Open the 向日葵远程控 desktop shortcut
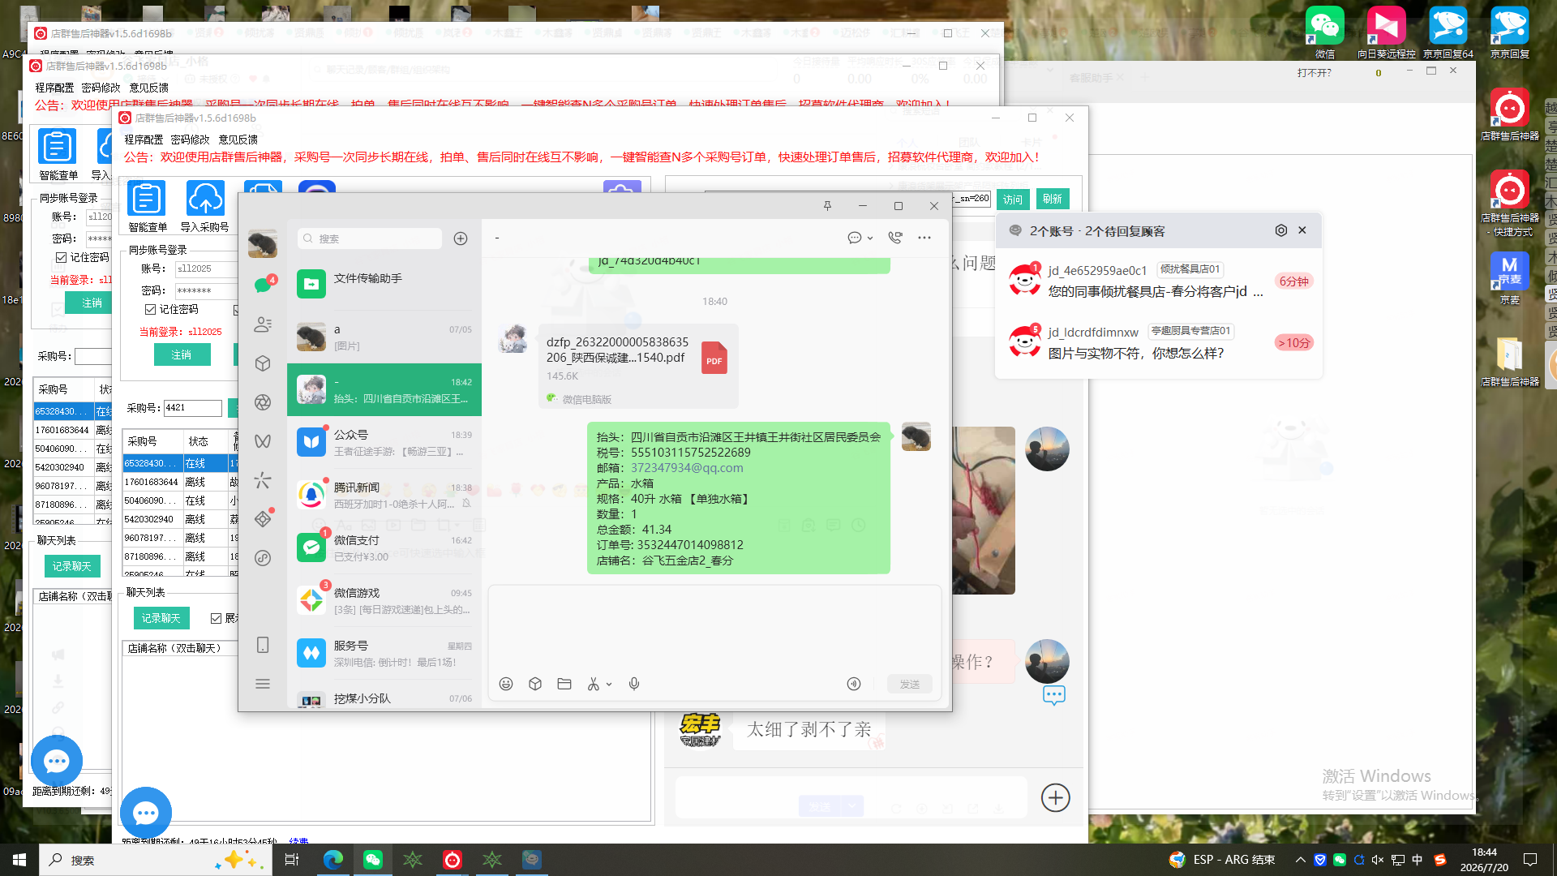The image size is (1557, 876). [x=1386, y=33]
